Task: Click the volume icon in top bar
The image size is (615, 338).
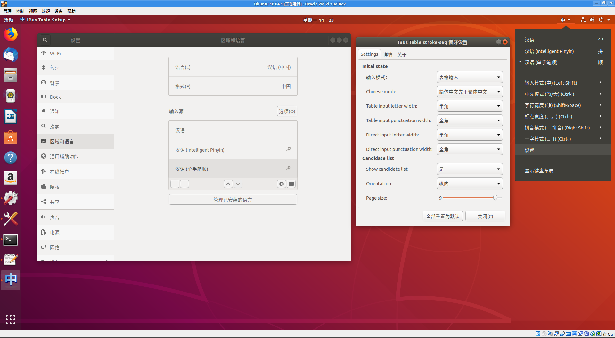Action: [592, 20]
